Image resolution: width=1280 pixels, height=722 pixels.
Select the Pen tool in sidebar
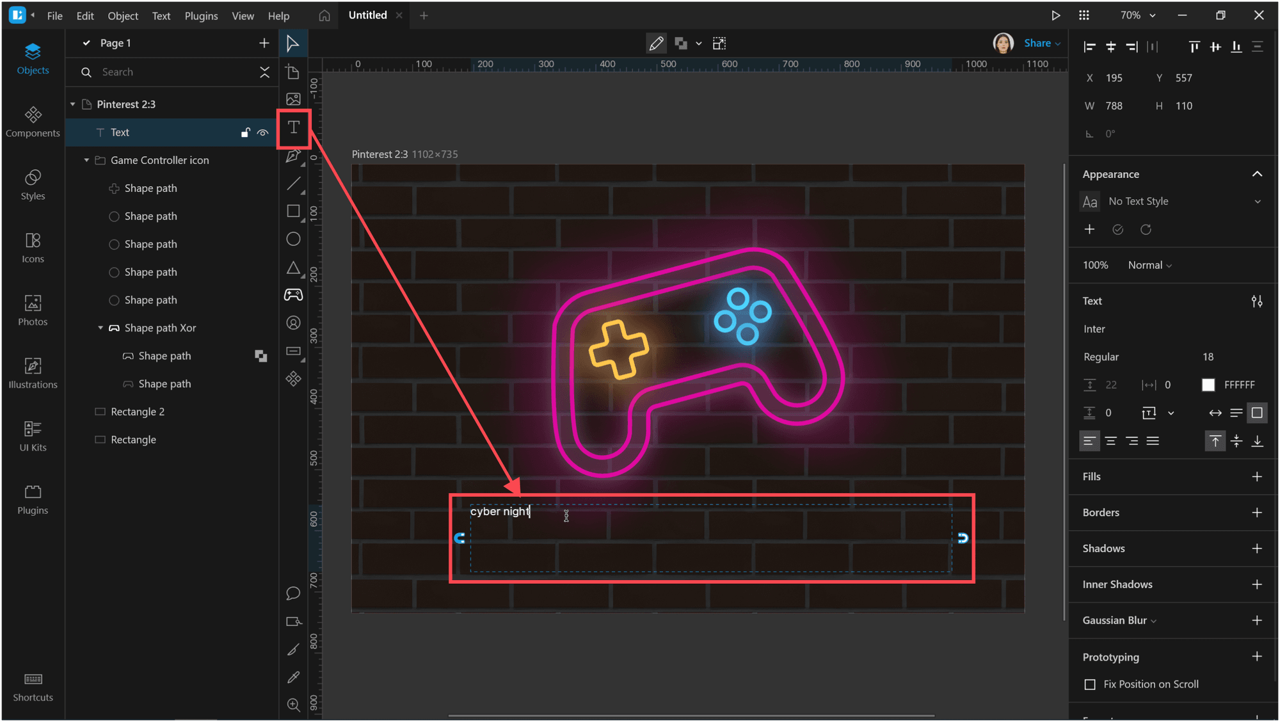click(294, 156)
